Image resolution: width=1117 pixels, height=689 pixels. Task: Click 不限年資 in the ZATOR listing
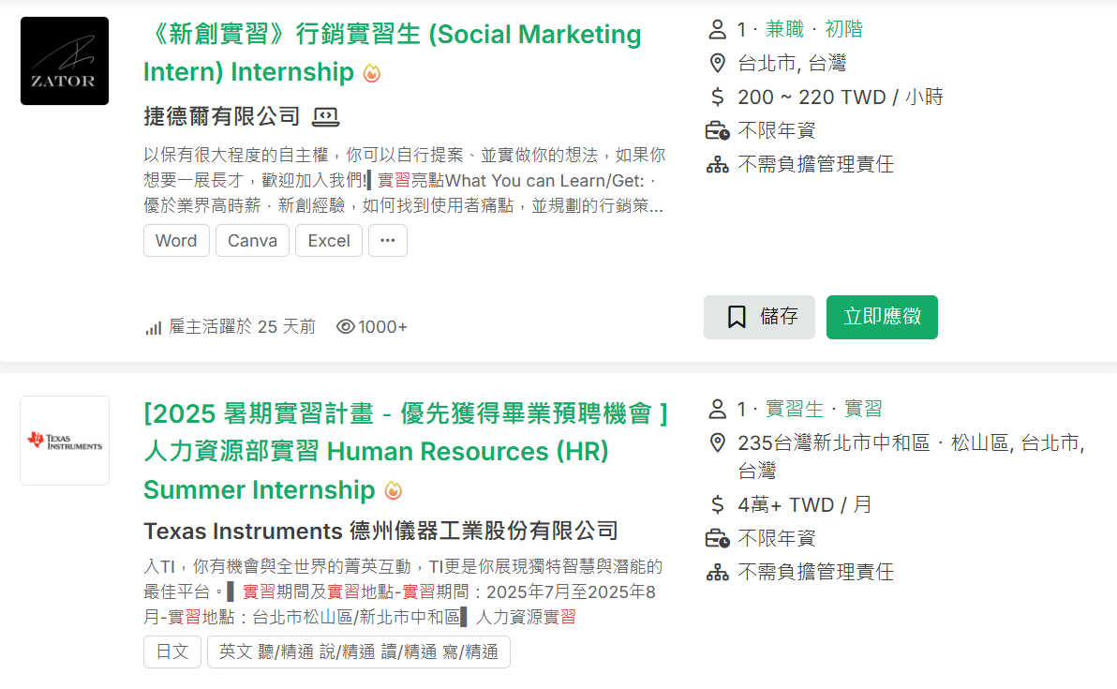click(777, 130)
